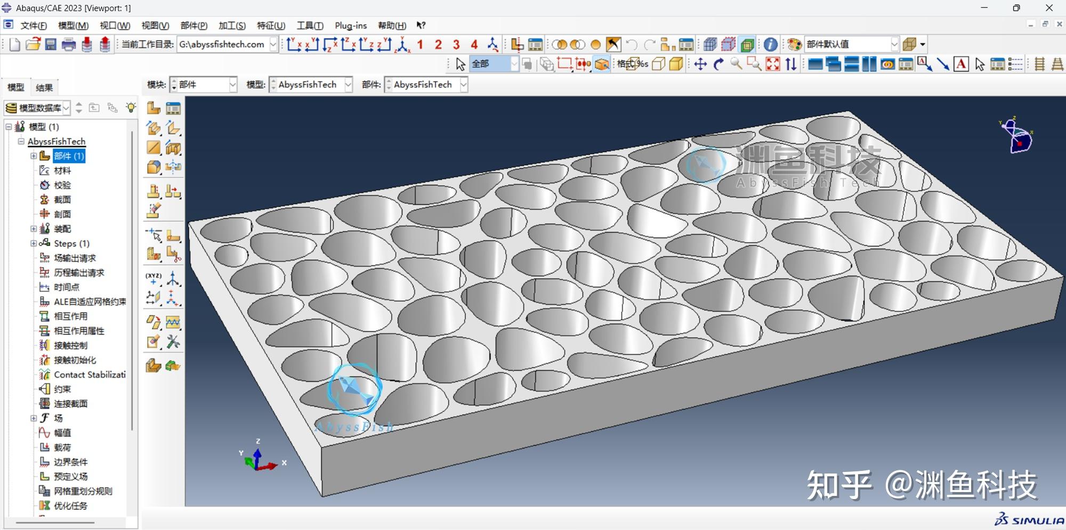Toggle the drag-select rectangle shape option
The height and width of the screenshot is (530, 1066).
[x=565, y=64]
